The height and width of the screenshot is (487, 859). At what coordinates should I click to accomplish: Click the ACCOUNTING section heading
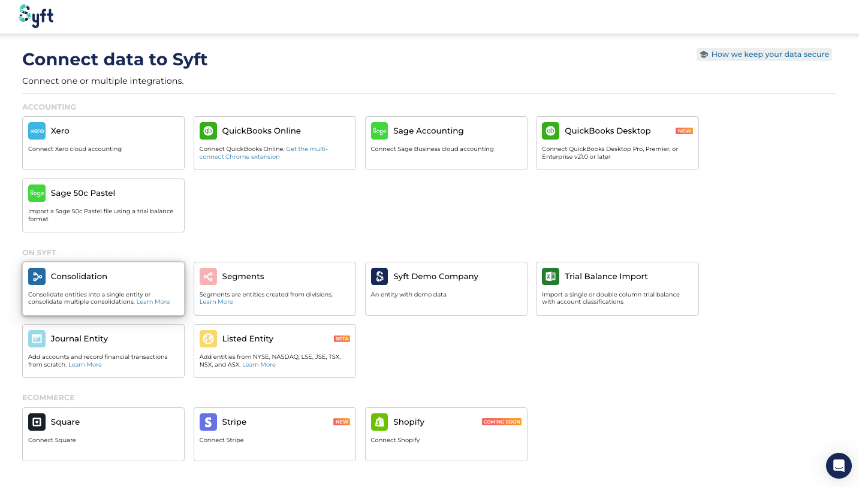[x=49, y=107]
